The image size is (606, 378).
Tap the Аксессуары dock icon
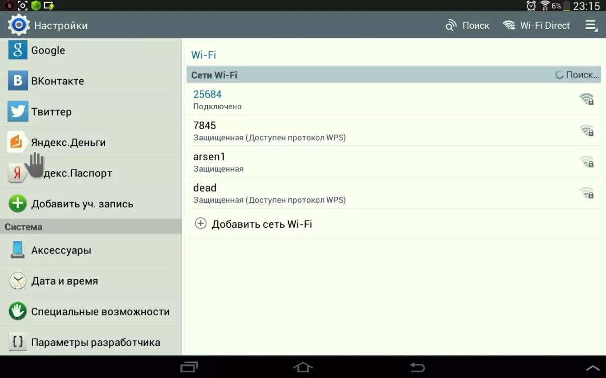tap(18, 250)
